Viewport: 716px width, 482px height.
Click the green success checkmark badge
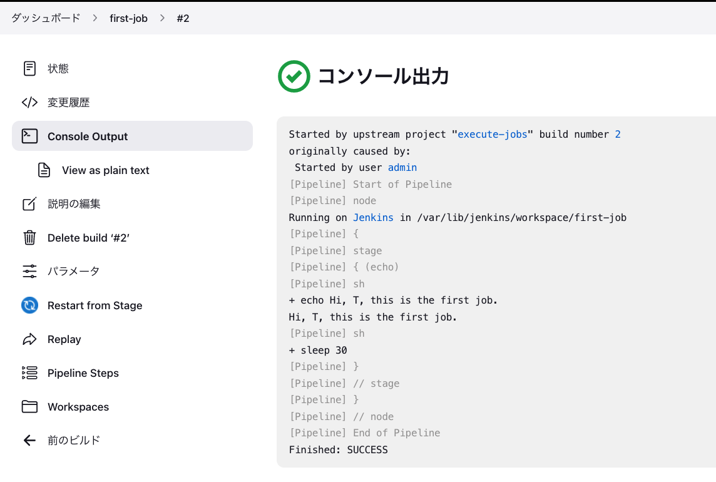tap(294, 76)
